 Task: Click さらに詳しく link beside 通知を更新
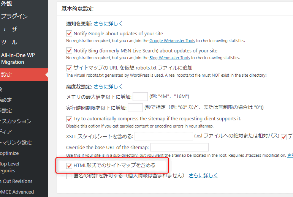[108, 24]
